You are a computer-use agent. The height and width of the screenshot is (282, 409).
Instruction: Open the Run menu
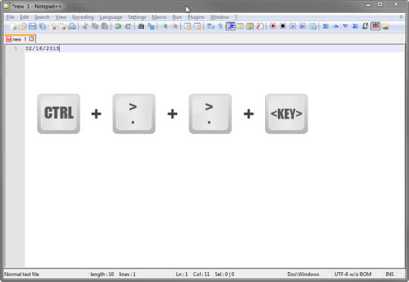[x=176, y=17]
